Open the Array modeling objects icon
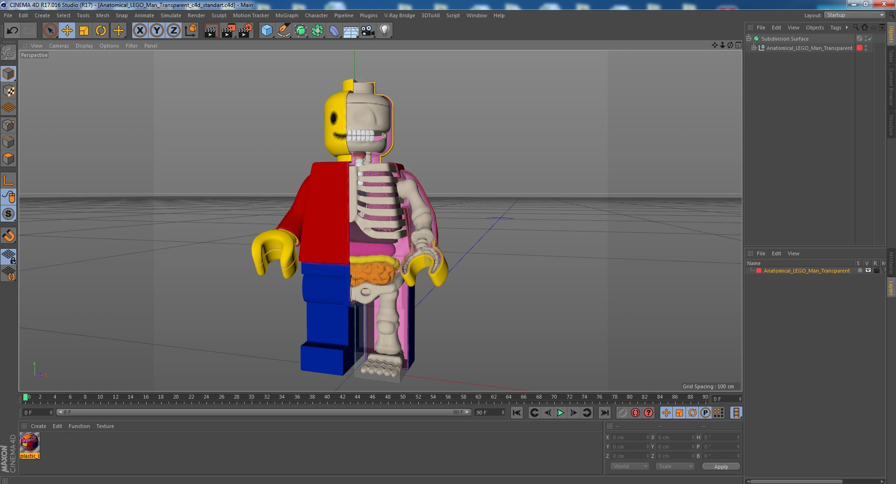896x484 pixels. [317, 31]
